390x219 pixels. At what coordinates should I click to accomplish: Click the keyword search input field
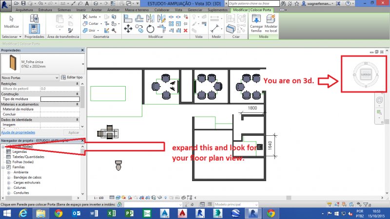pos(253,3)
